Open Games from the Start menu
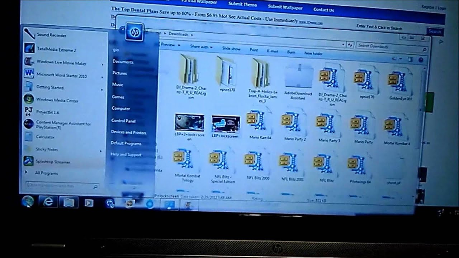This screenshot has height=258, width=459. 118,97
